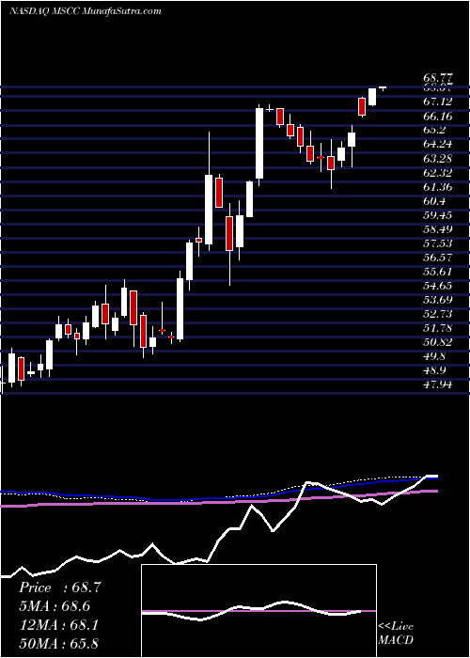Click the last small candle at 68.77

(x=383, y=87)
